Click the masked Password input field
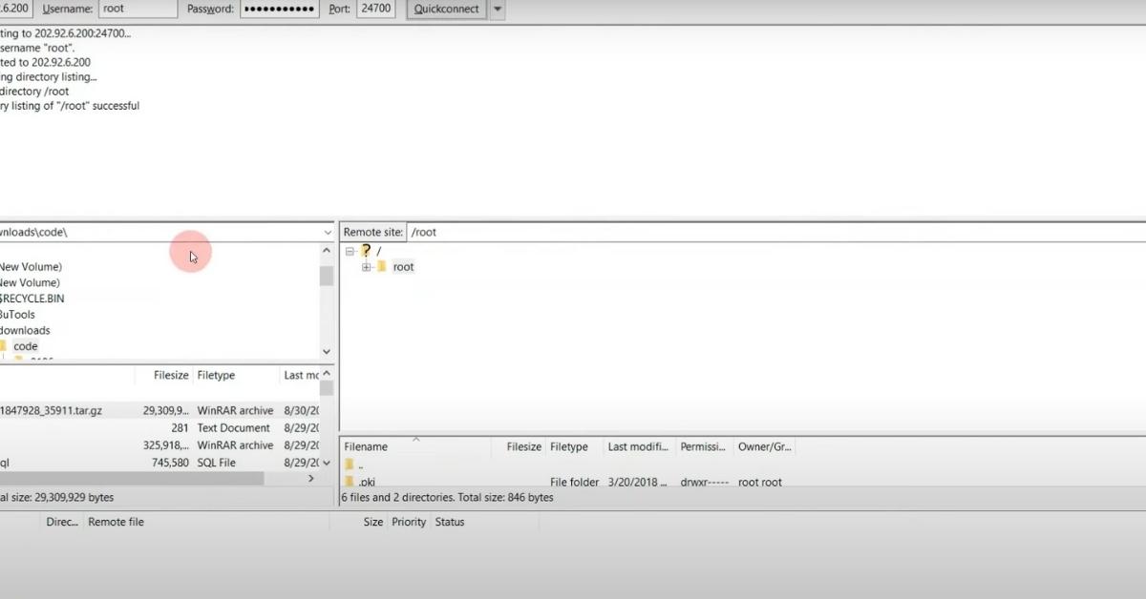 point(279,9)
